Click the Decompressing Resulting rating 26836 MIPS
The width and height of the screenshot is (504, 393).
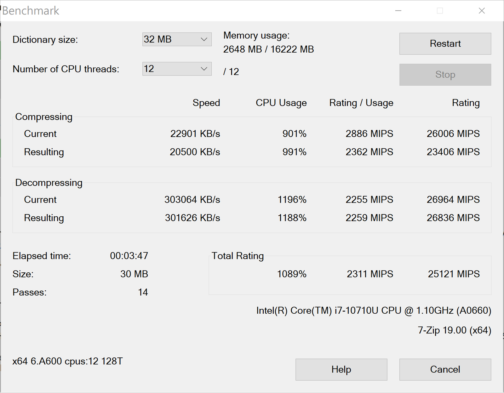[x=453, y=218]
